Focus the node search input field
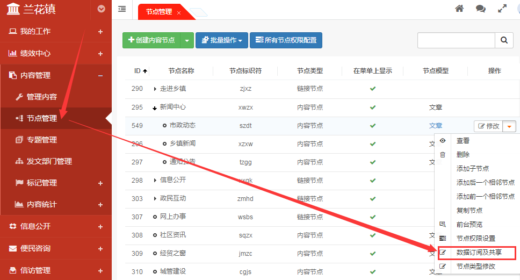Screen dimensions: 520x280 (x=456, y=40)
